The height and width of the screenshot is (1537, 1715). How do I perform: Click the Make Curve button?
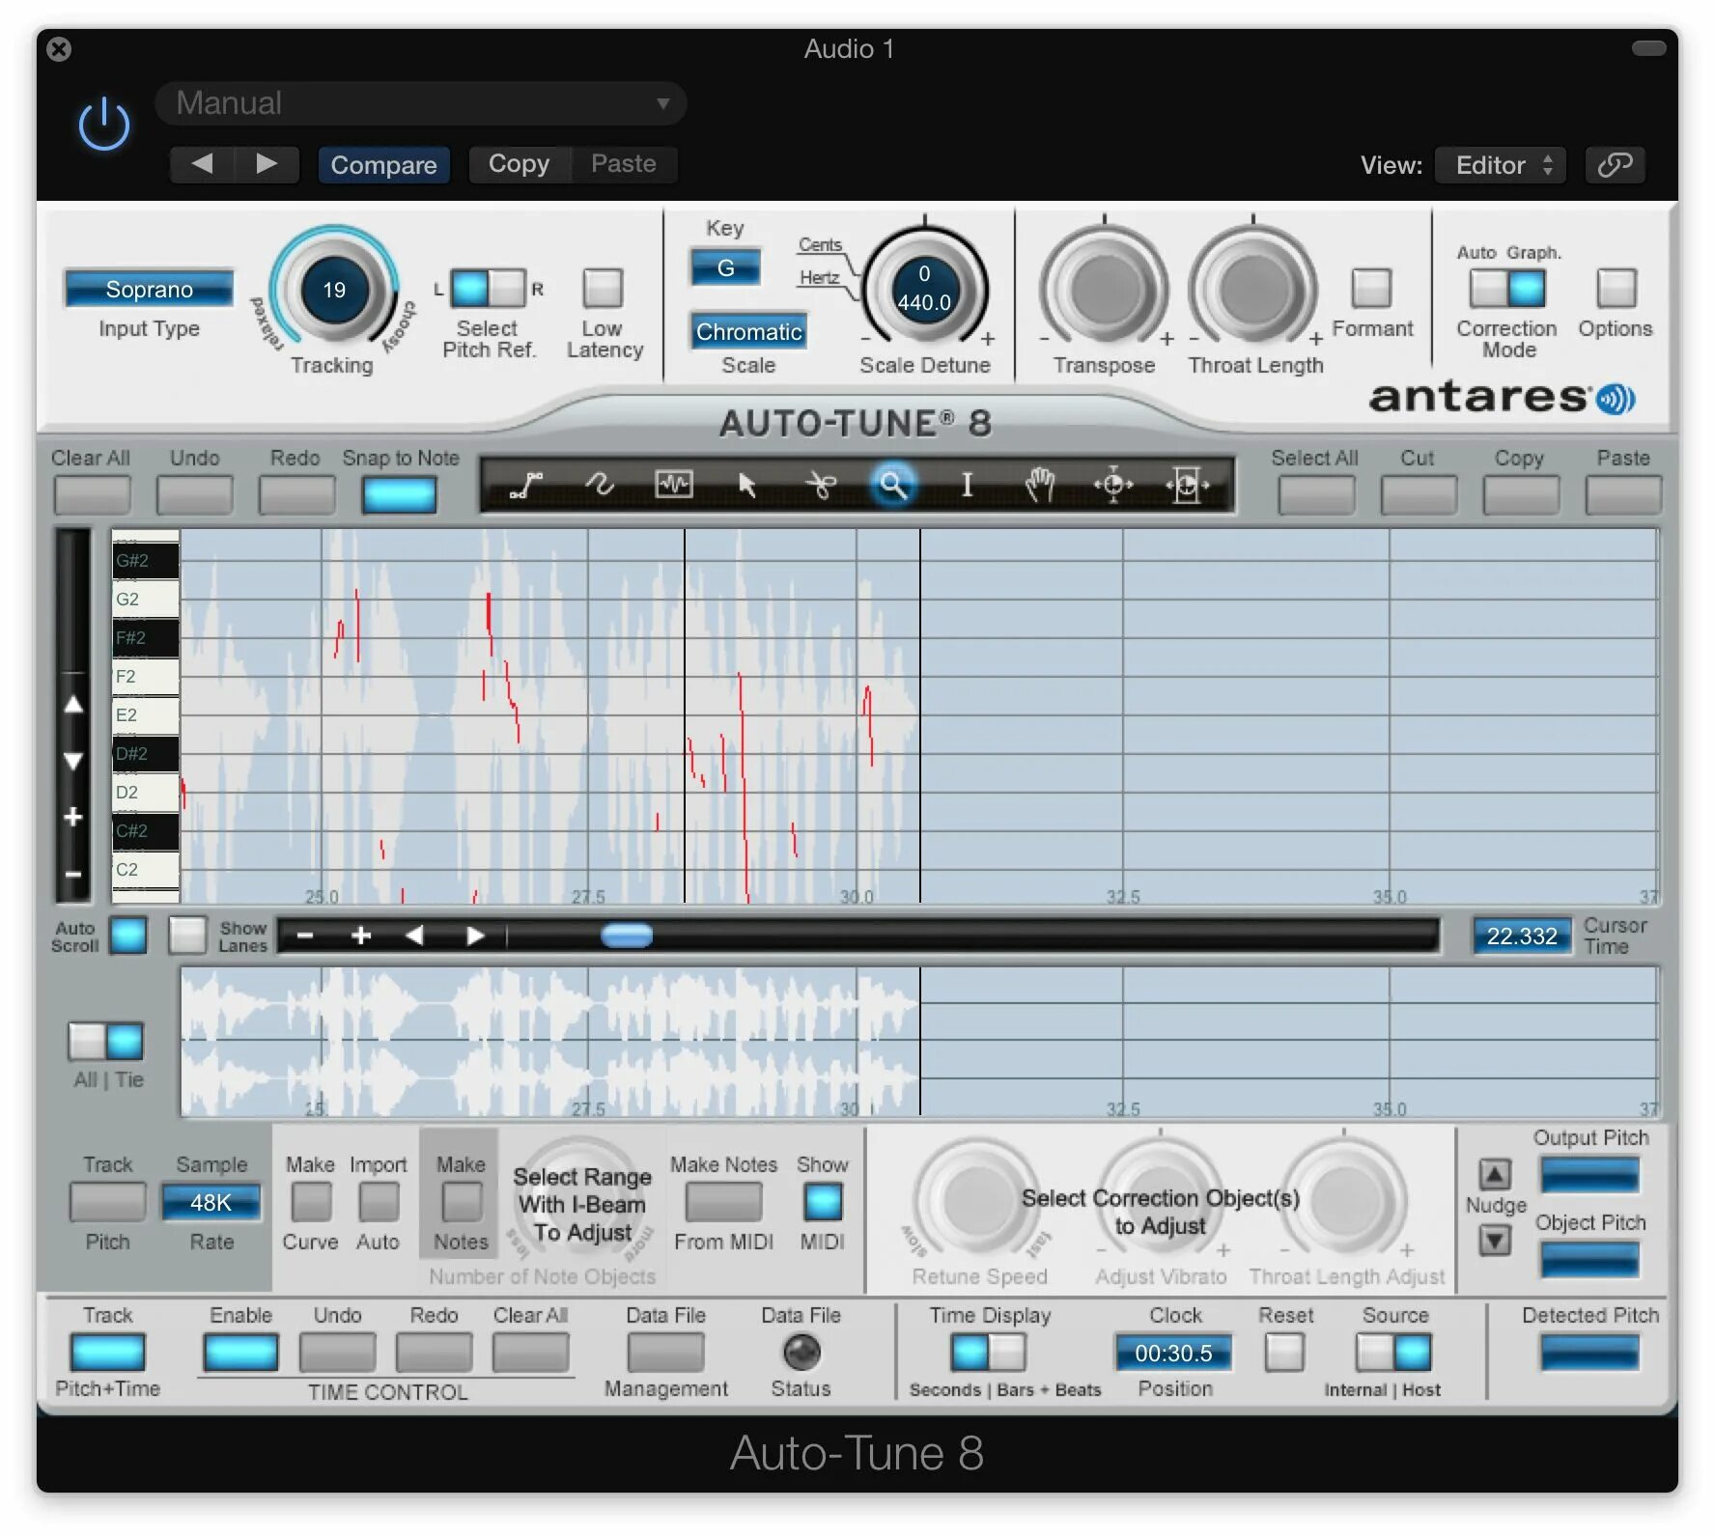tap(311, 1202)
